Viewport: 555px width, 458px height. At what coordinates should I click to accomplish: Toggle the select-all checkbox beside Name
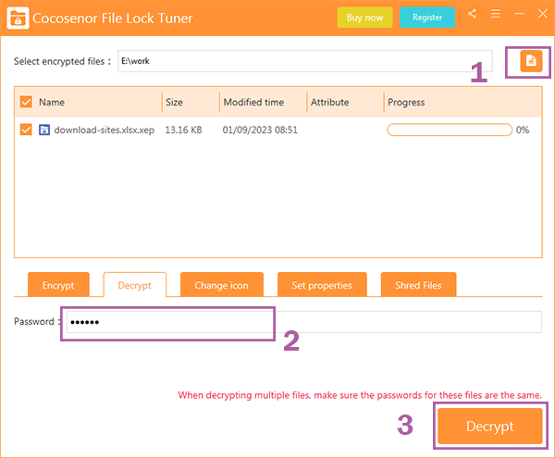coord(26,102)
